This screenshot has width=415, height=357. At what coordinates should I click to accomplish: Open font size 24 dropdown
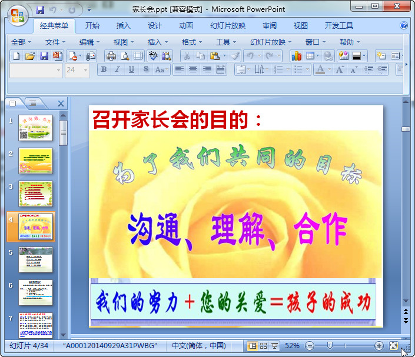pos(85,70)
